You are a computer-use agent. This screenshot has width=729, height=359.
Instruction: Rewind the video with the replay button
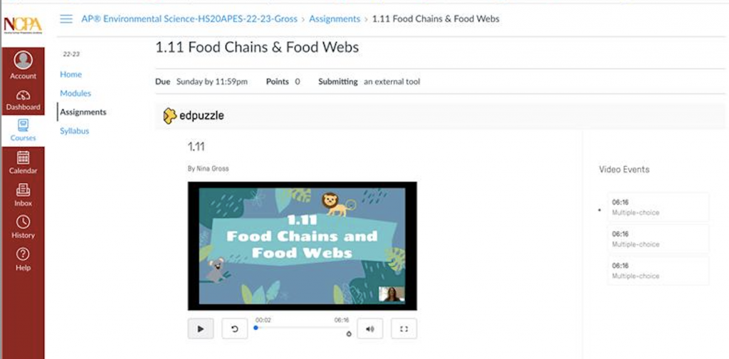point(235,329)
